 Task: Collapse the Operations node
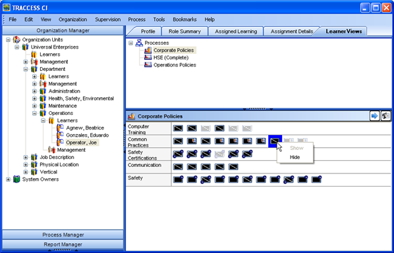tap(34, 113)
